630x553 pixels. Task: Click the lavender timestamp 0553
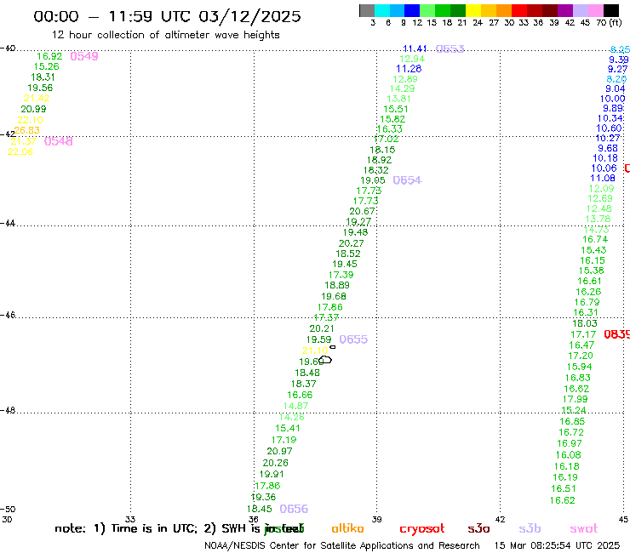coord(450,49)
